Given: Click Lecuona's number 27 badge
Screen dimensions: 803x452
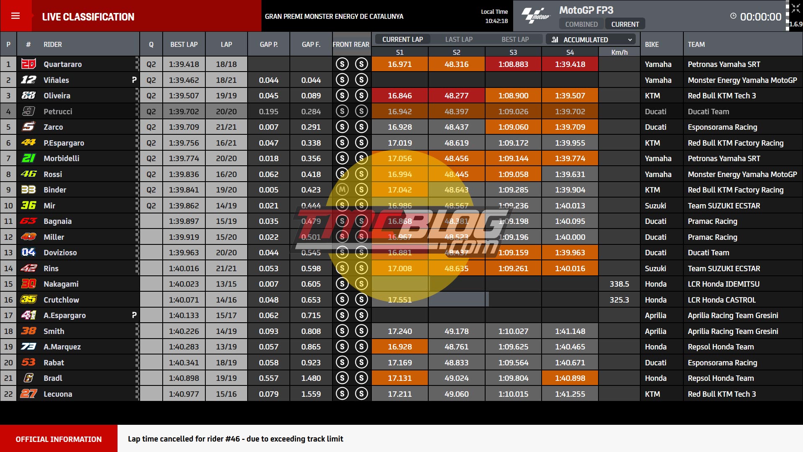Looking at the screenshot, I should point(28,394).
